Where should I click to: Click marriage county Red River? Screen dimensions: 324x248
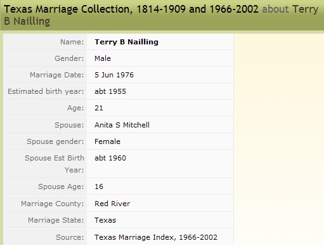112,204
